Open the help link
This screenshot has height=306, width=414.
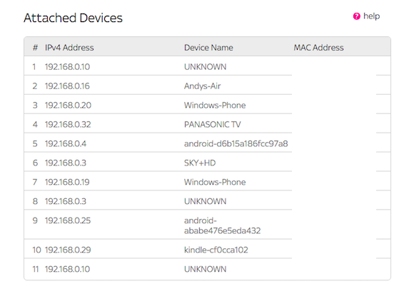coord(371,16)
